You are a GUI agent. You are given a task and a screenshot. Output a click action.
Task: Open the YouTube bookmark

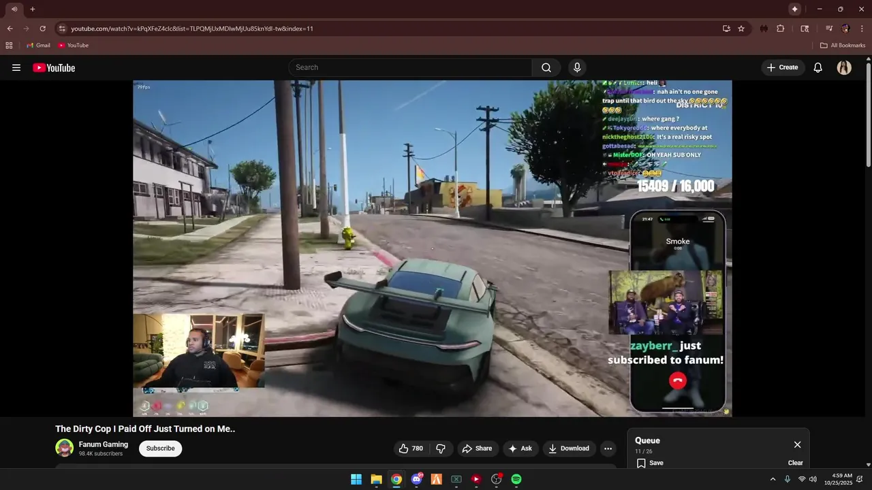(74, 46)
